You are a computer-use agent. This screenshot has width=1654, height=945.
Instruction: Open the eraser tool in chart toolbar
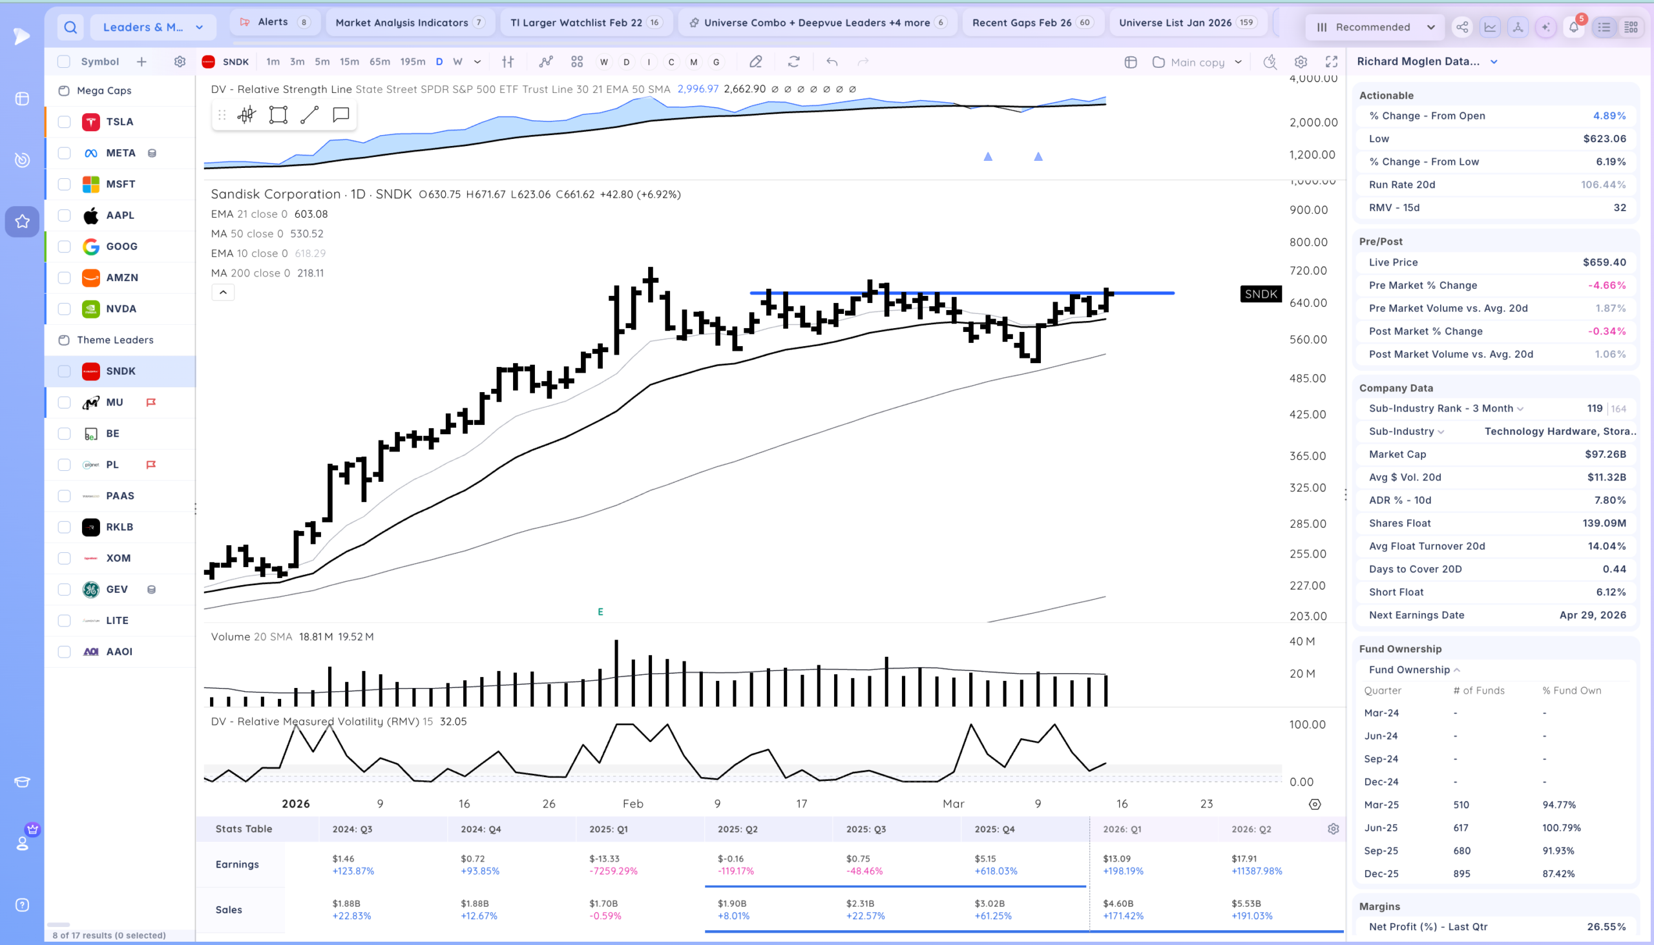pyautogui.click(x=755, y=61)
